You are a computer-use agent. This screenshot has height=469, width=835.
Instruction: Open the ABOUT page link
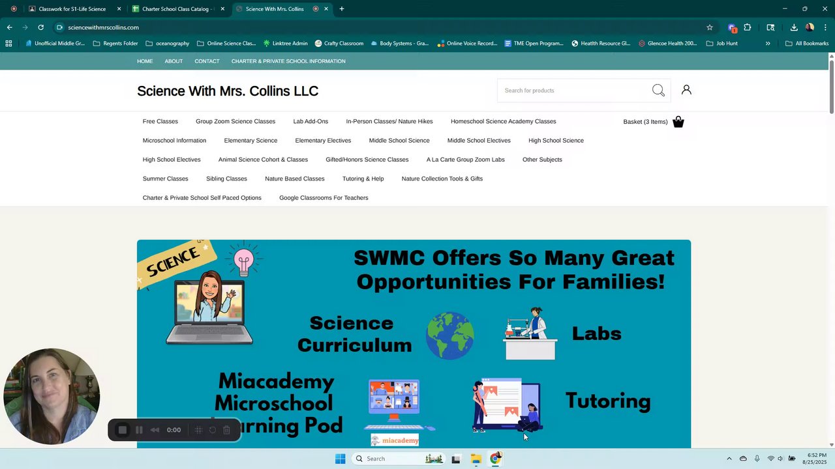coord(174,61)
